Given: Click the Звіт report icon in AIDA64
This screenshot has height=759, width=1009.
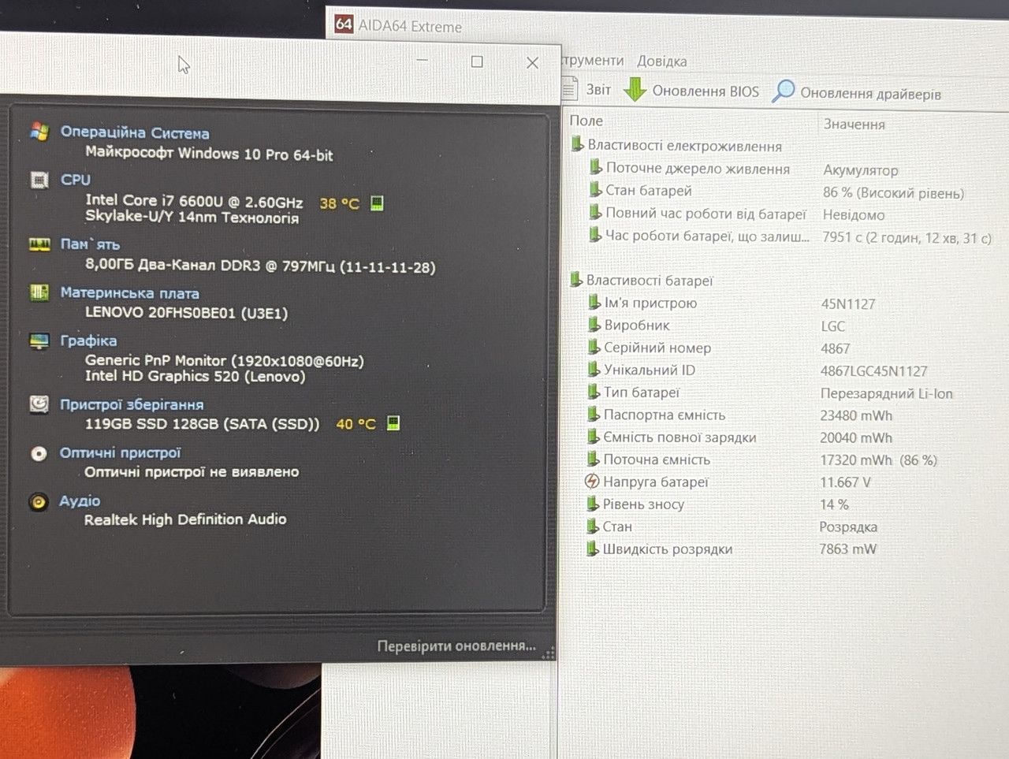Looking at the screenshot, I should click(x=571, y=88).
